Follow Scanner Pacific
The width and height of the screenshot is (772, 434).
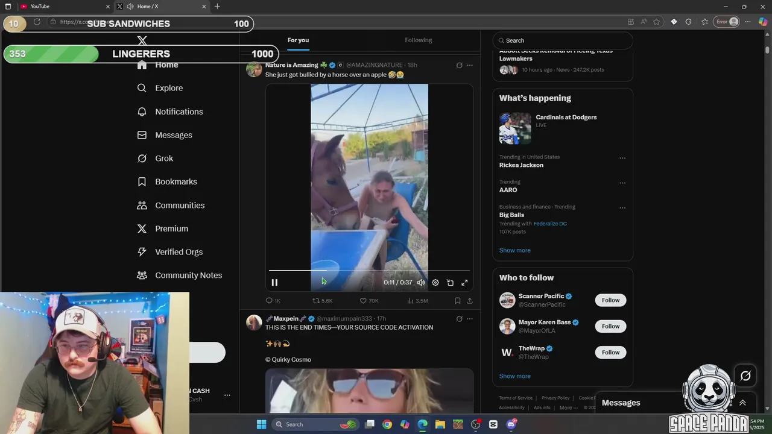(610, 300)
